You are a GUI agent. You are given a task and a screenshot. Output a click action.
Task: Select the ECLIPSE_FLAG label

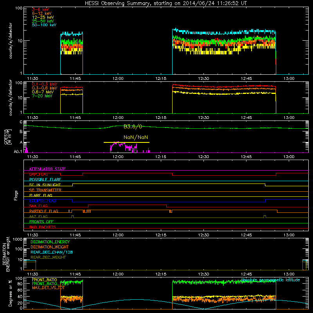click(43, 201)
